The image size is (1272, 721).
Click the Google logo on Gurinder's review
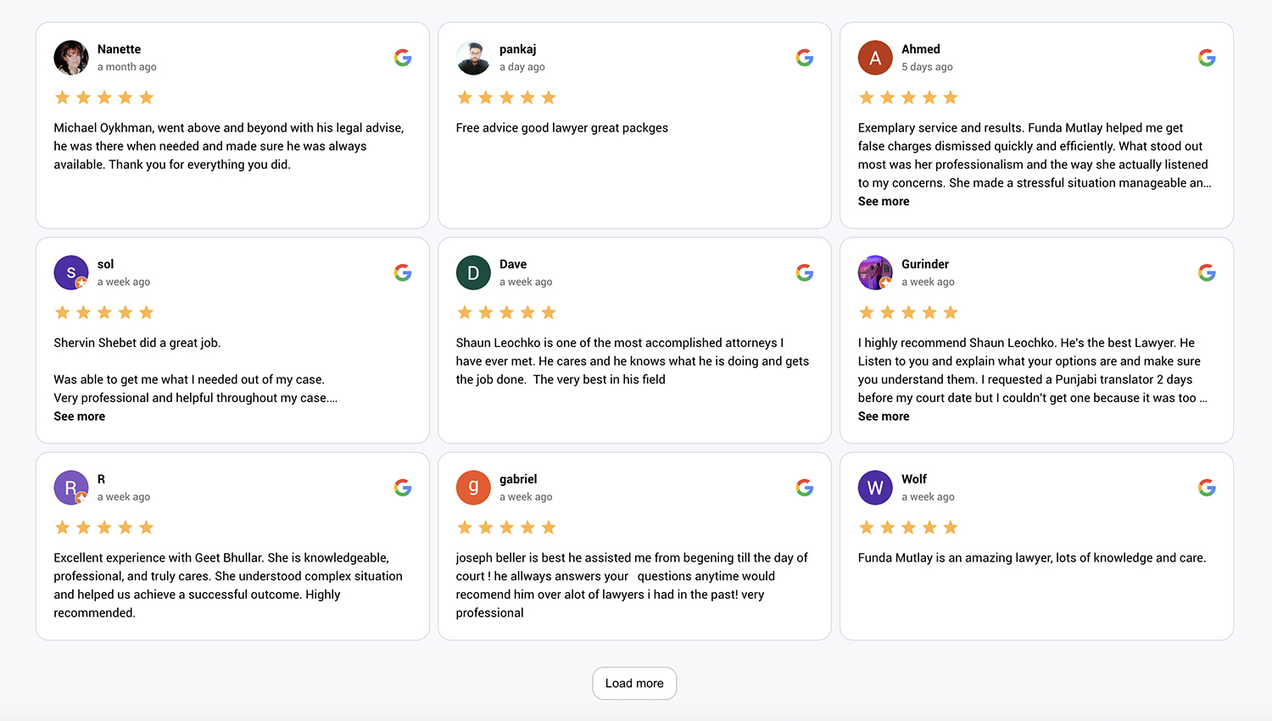[1206, 272]
